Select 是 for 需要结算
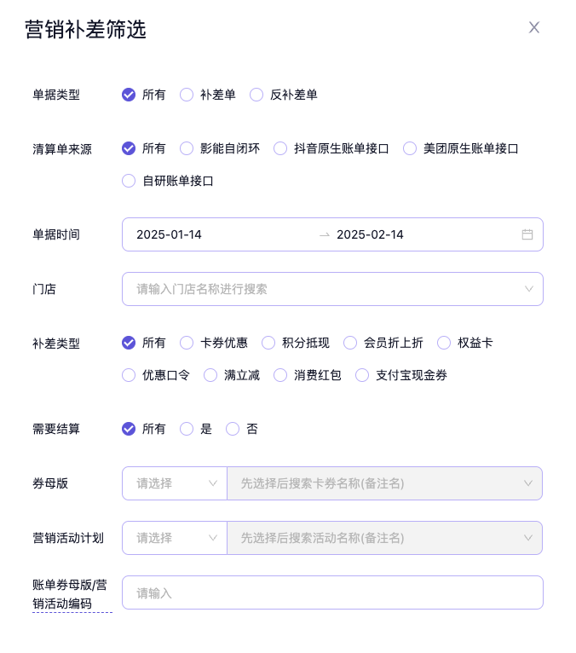Screen dimensions: 576x653 187,429
